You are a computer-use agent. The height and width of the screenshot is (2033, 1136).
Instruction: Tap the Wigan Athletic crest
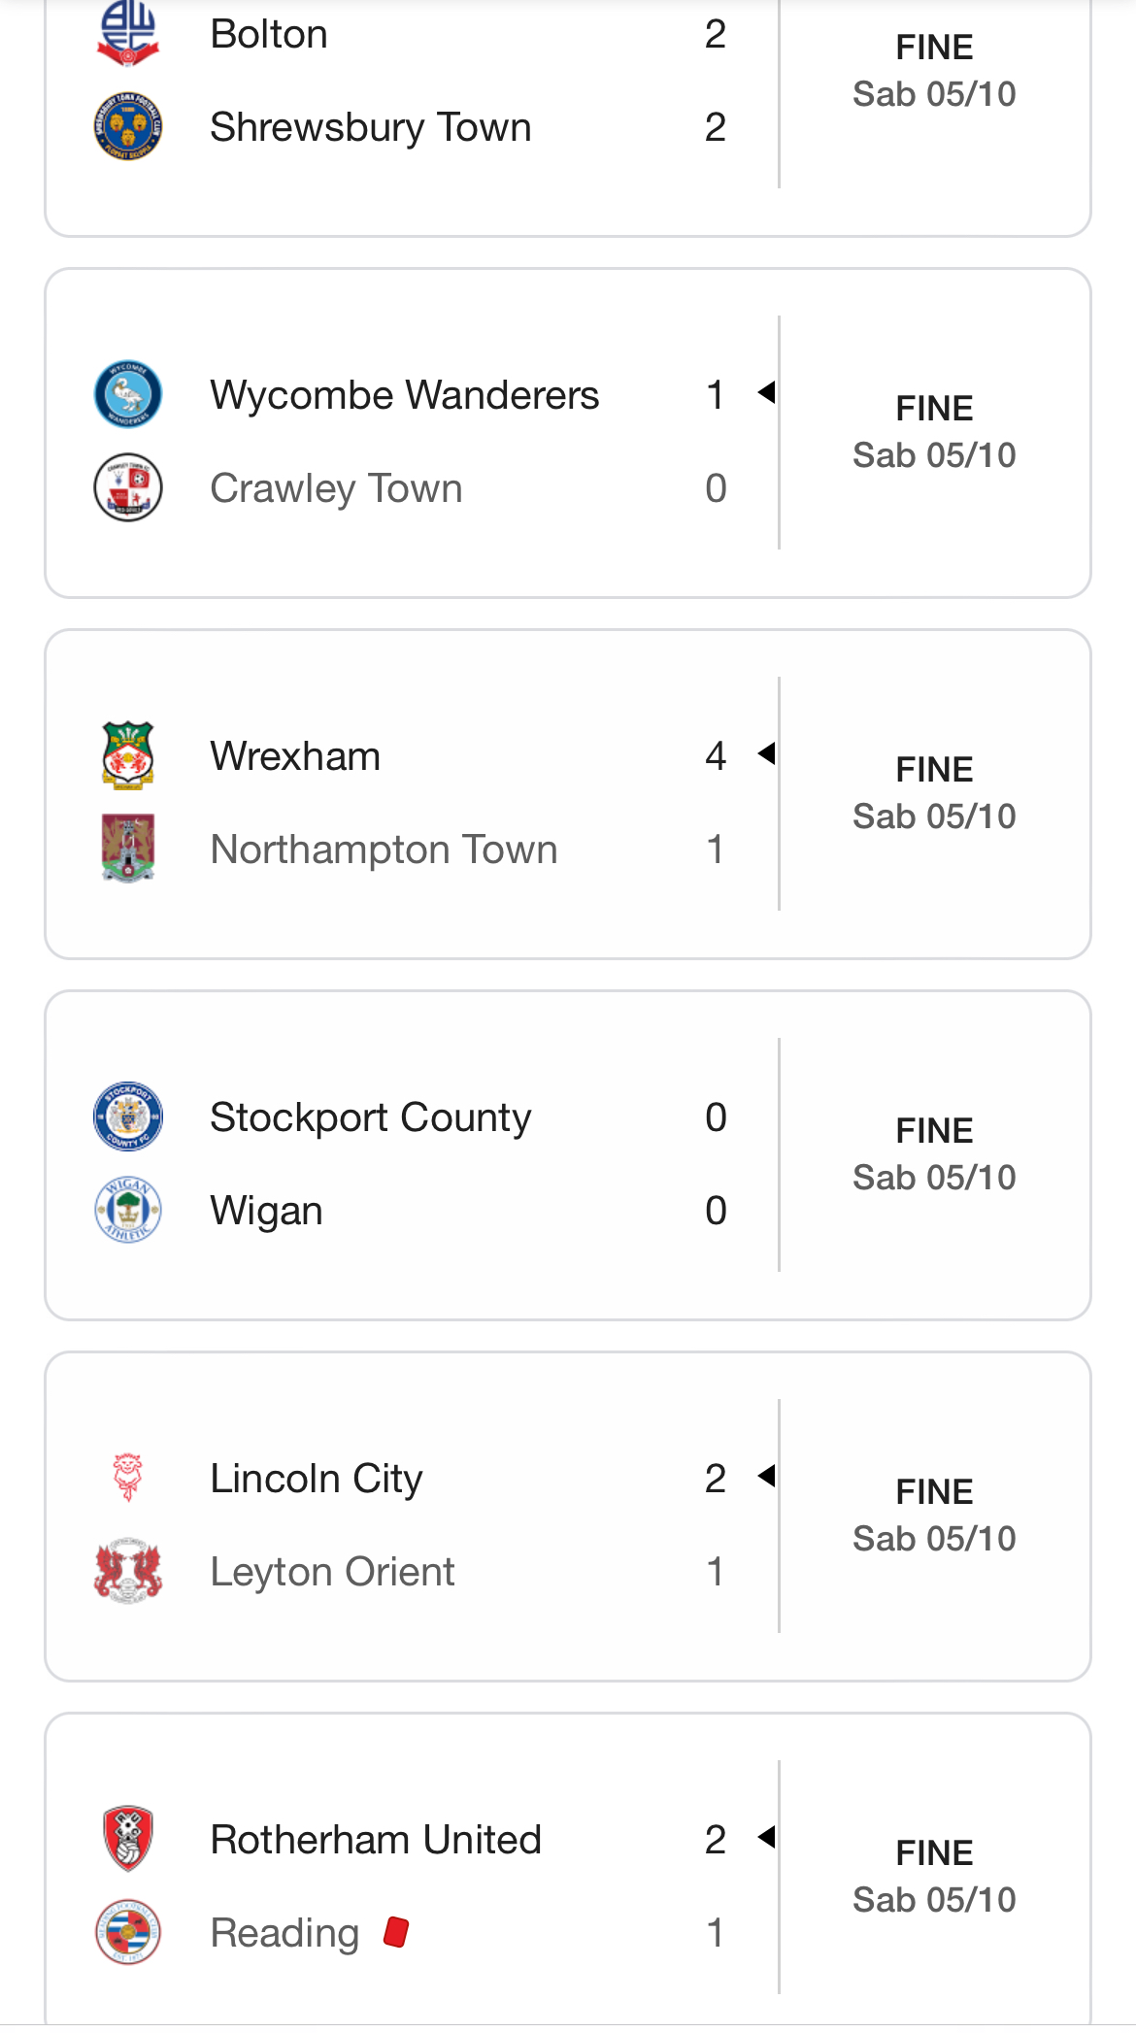point(127,1210)
